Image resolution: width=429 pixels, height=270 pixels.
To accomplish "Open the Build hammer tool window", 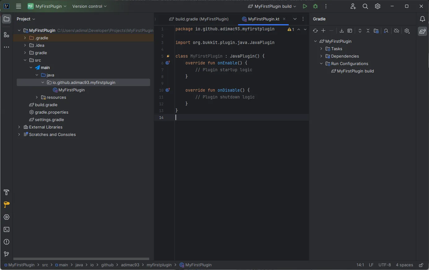I will (x=6, y=192).
